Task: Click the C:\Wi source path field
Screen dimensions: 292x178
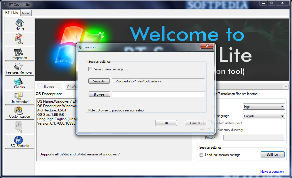Action: point(71,87)
